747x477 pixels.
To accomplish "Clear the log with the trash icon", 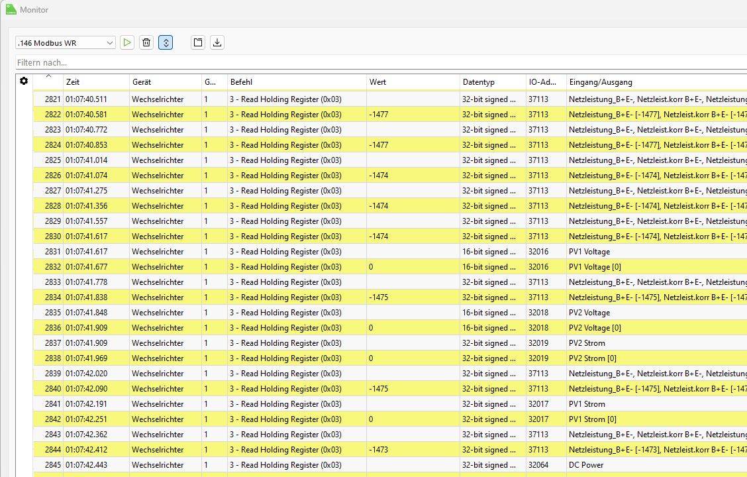I will [x=146, y=42].
